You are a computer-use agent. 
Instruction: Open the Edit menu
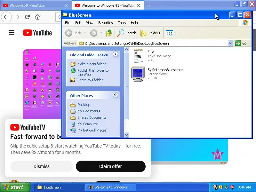[x=78, y=23]
